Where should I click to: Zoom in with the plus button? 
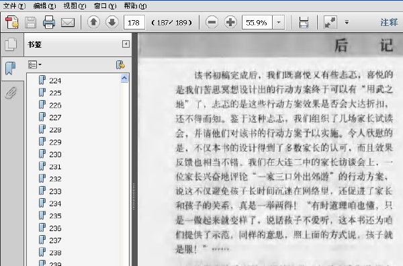[x=230, y=22]
